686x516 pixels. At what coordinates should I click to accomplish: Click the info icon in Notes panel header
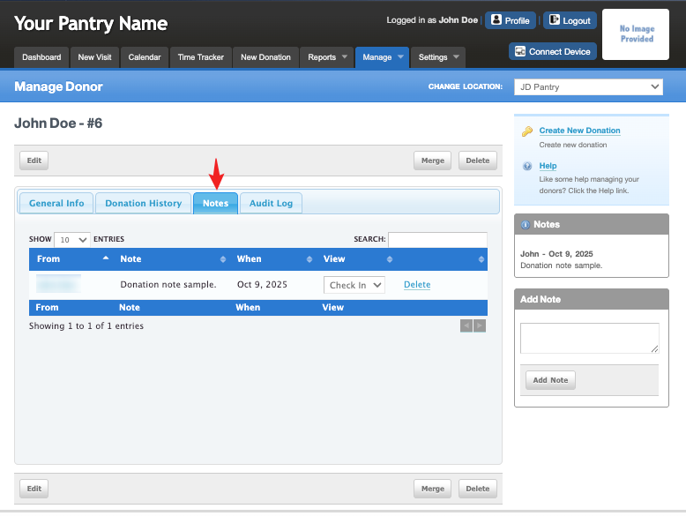tap(525, 225)
